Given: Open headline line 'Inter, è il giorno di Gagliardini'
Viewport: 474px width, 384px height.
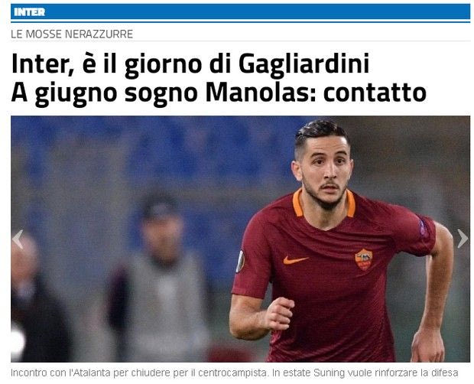Looking at the screenshot, I should (x=190, y=64).
